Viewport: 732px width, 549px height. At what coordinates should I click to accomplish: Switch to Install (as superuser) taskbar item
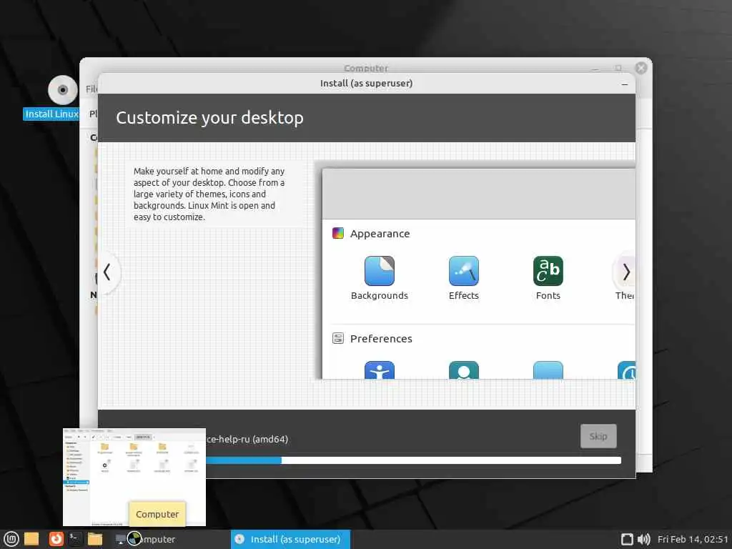(x=290, y=539)
